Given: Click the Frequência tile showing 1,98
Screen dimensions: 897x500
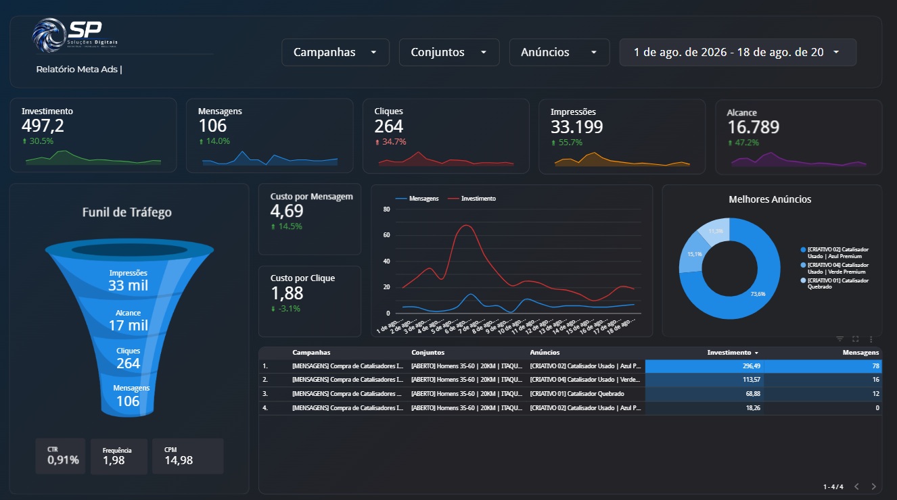Looking at the screenshot, I should [119, 456].
